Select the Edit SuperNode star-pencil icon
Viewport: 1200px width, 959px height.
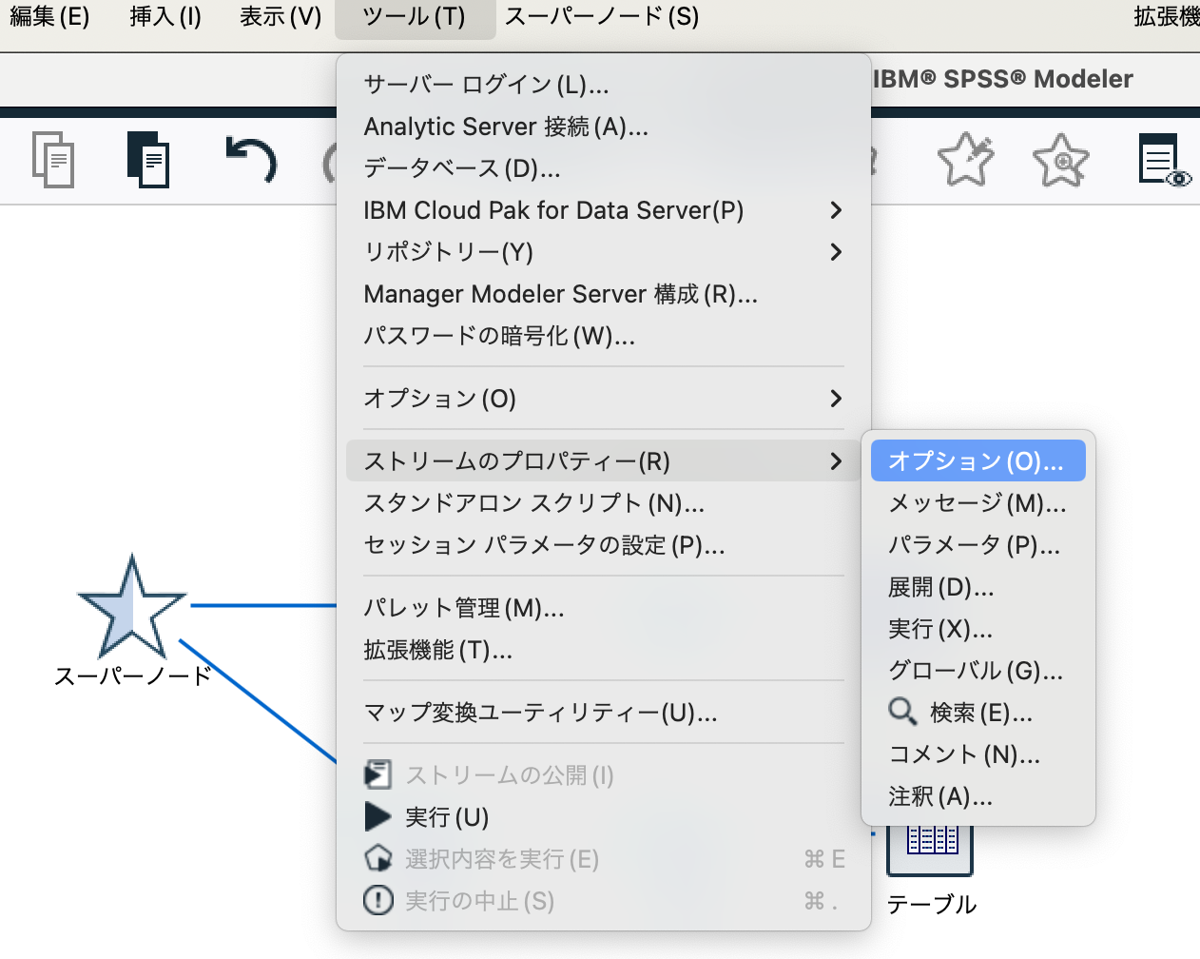click(x=965, y=160)
